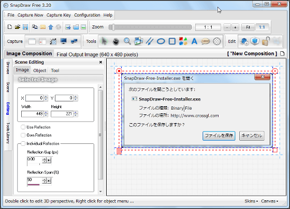Enable Own Reflection checkbox
This screenshot has width=290, height=209.
click(23, 135)
